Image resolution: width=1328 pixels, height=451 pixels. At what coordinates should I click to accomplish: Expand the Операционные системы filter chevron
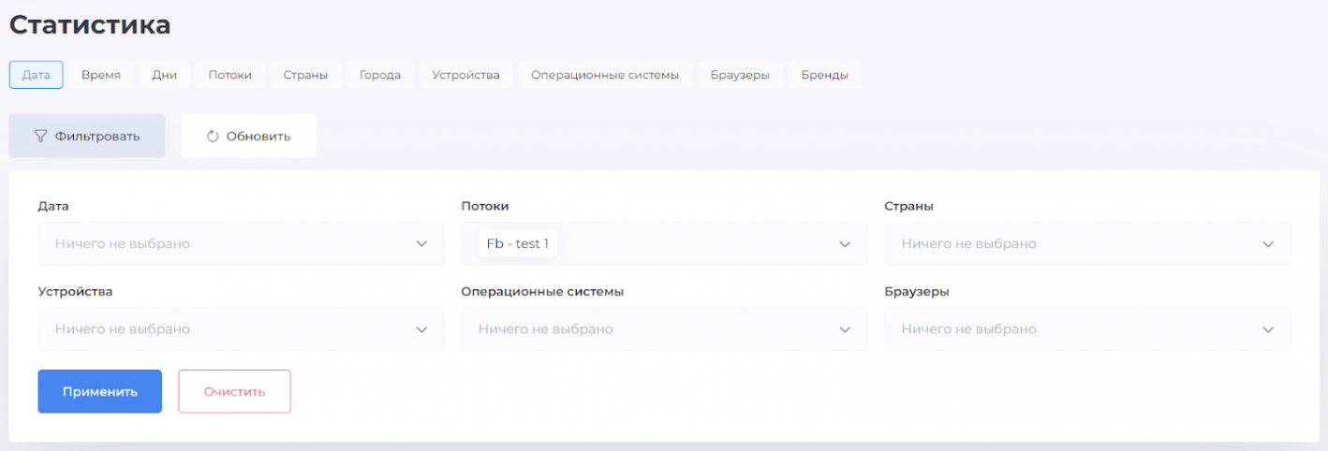(x=845, y=329)
